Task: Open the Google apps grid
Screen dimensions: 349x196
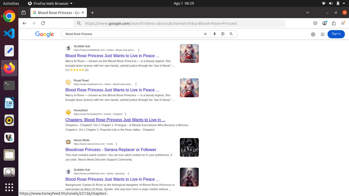Action: pyautogui.click(x=322, y=34)
